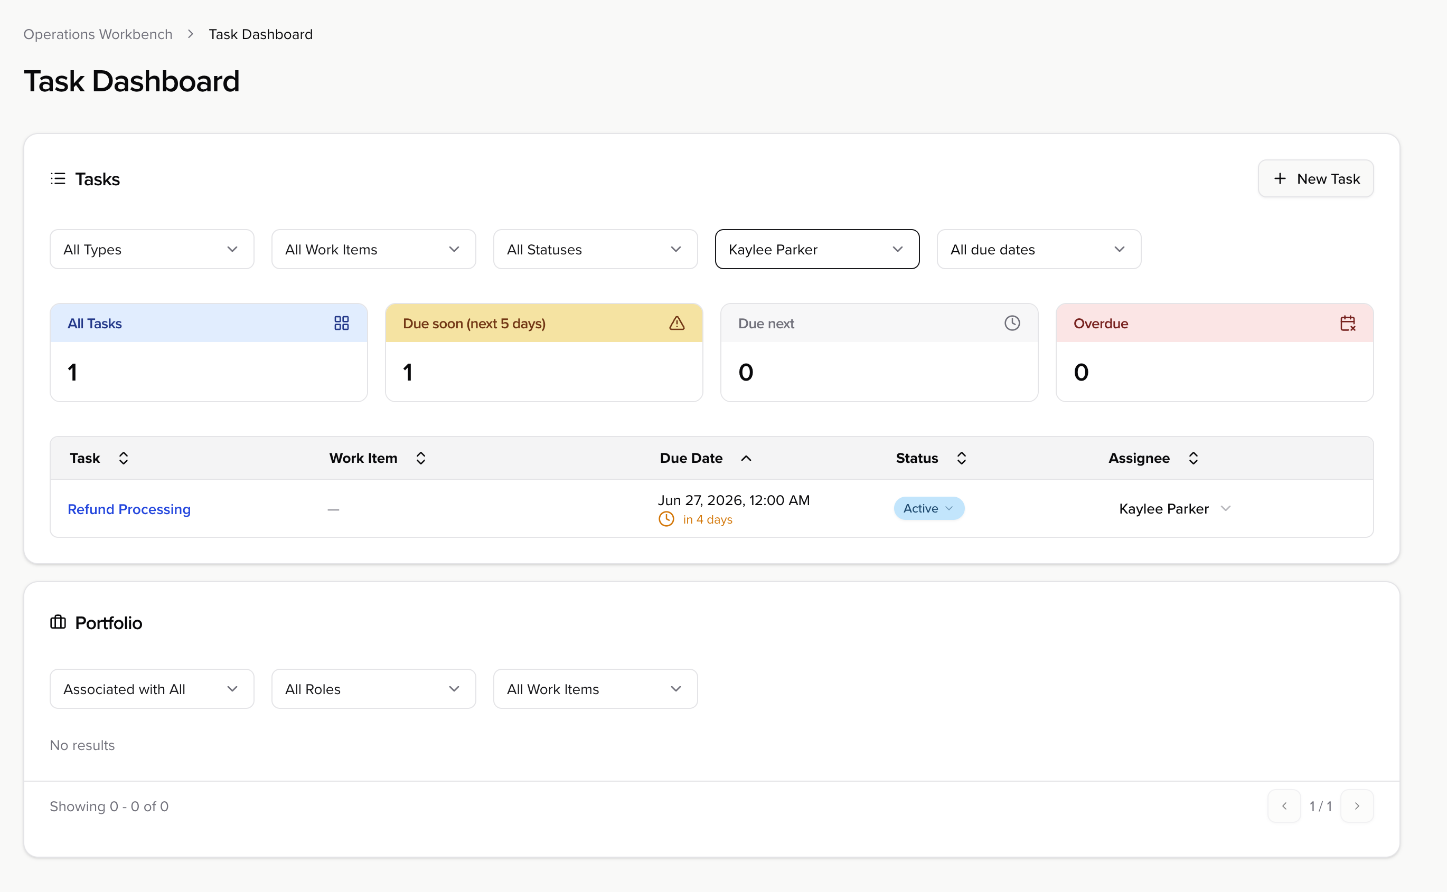Click the Work Item dash in Refund Processing row

coord(333,509)
